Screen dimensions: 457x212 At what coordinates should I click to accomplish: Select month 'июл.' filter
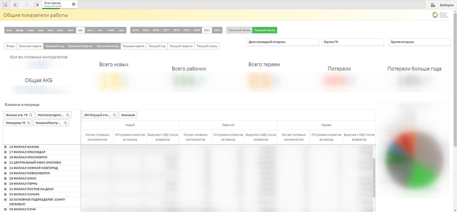point(71,30)
